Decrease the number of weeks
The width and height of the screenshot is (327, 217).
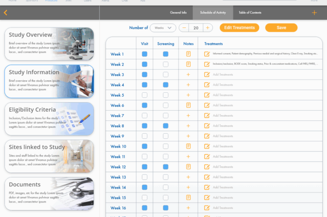(x=185, y=28)
